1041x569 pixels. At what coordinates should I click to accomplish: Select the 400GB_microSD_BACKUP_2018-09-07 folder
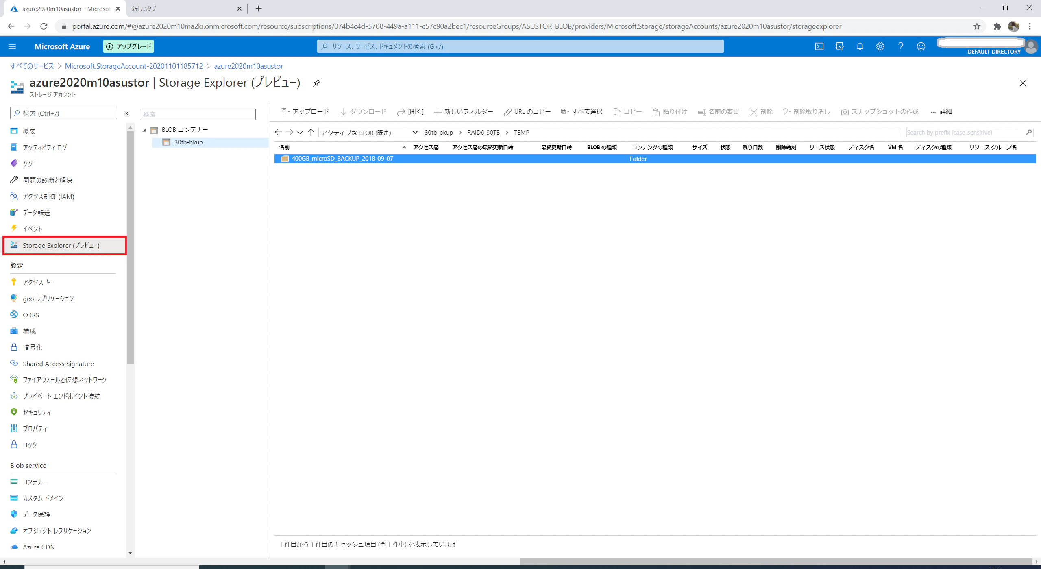click(655, 159)
